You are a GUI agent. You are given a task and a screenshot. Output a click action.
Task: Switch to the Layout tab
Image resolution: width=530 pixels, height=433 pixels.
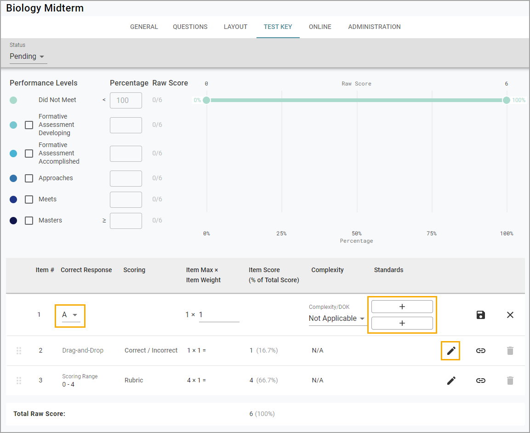(236, 27)
